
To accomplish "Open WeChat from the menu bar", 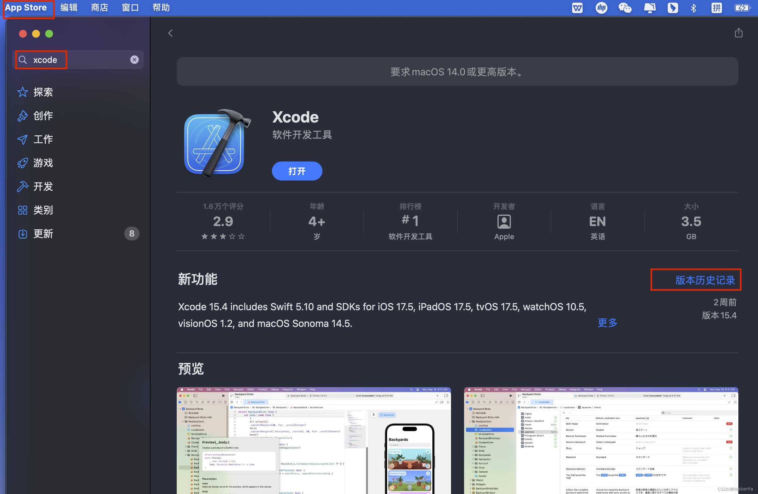I will pyautogui.click(x=625, y=8).
